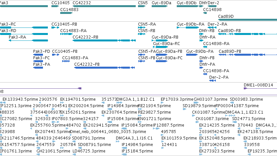The image size is (277, 156).
Task: Click transcript CSN5-RB label
Action: pyautogui.click(x=146, y=30)
